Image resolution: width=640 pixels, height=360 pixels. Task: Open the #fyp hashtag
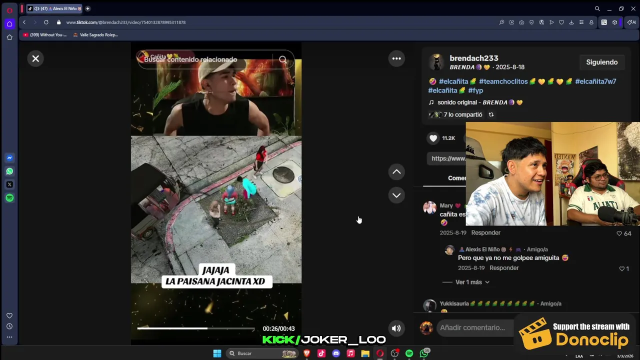(x=475, y=90)
